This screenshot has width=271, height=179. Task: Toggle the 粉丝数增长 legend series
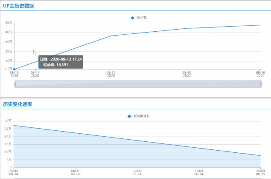[x=138, y=116]
